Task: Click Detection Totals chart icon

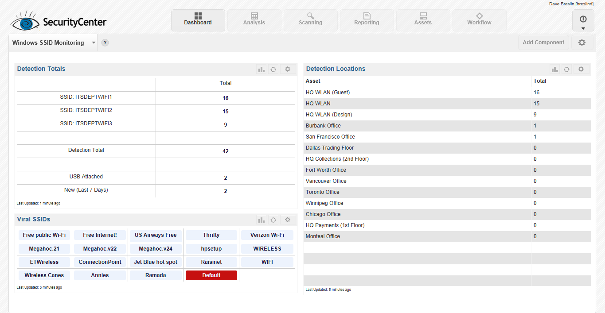Action: click(262, 70)
